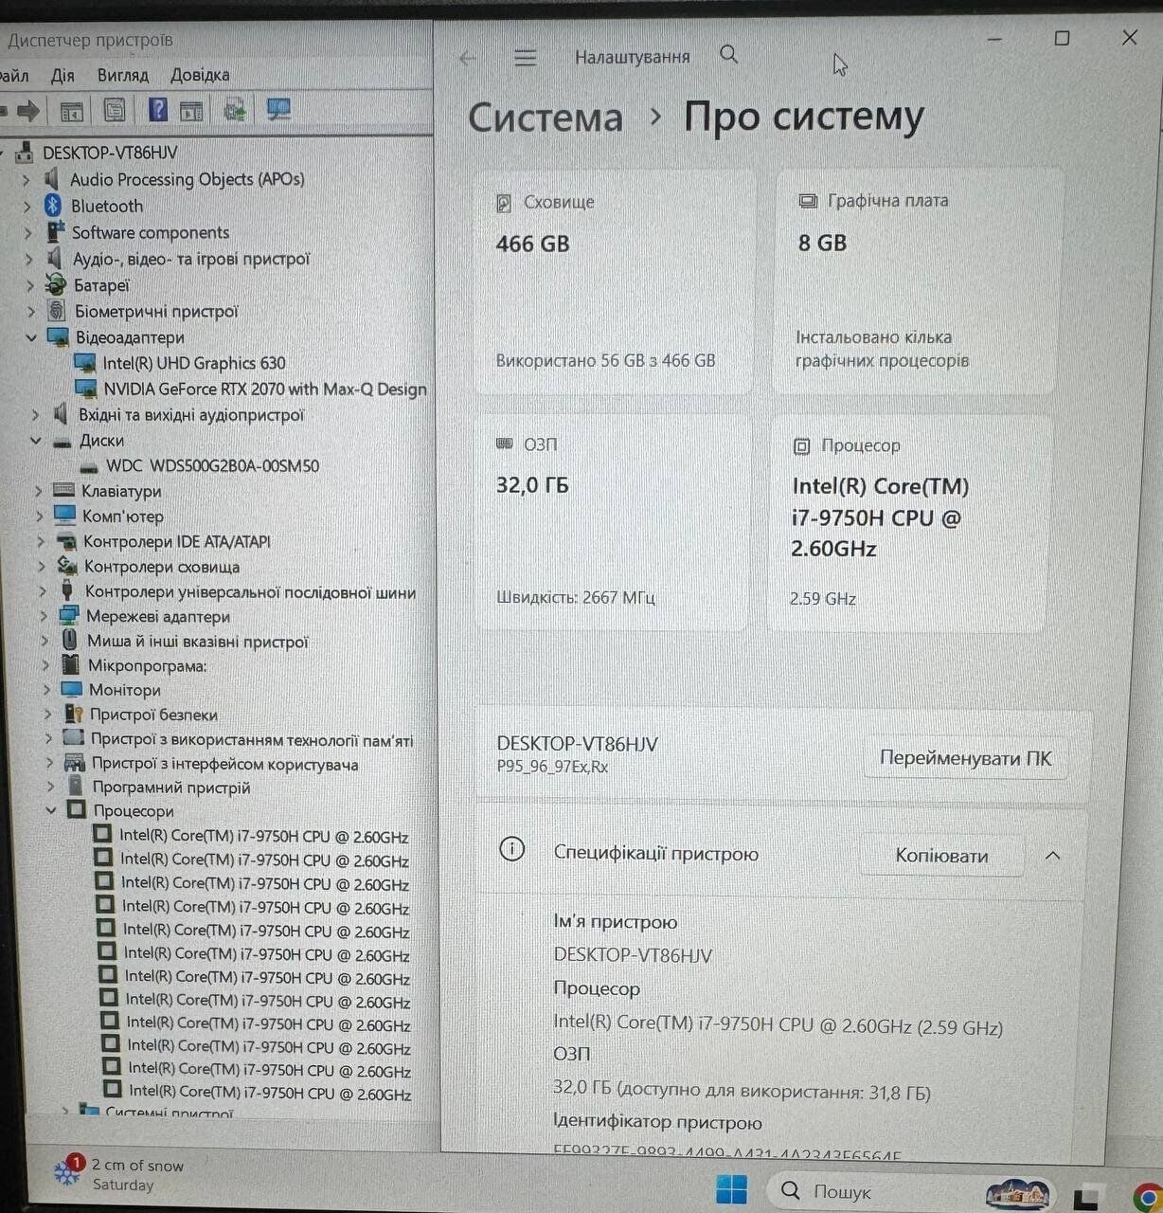
Task: Open the Windows Start menu
Action: pyautogui.click(x=731, y=1189)
